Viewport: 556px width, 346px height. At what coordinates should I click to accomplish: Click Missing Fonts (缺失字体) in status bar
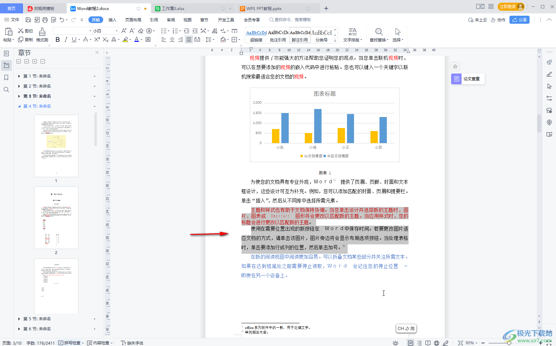tap(132, 343)
